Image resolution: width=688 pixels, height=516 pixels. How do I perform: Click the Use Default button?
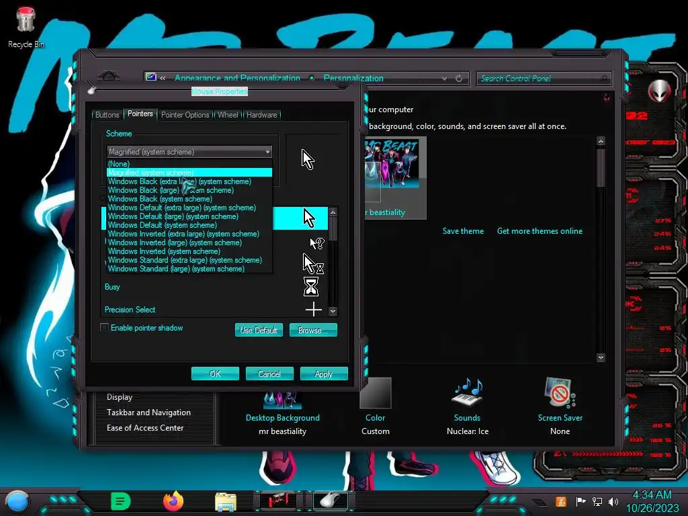259,330
